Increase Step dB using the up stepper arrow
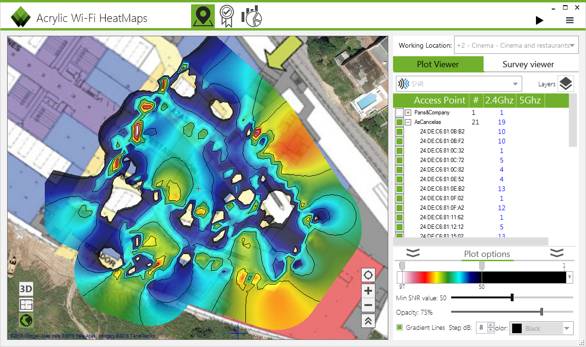This screenshot has height=347, width=586. tap(491, 325)
